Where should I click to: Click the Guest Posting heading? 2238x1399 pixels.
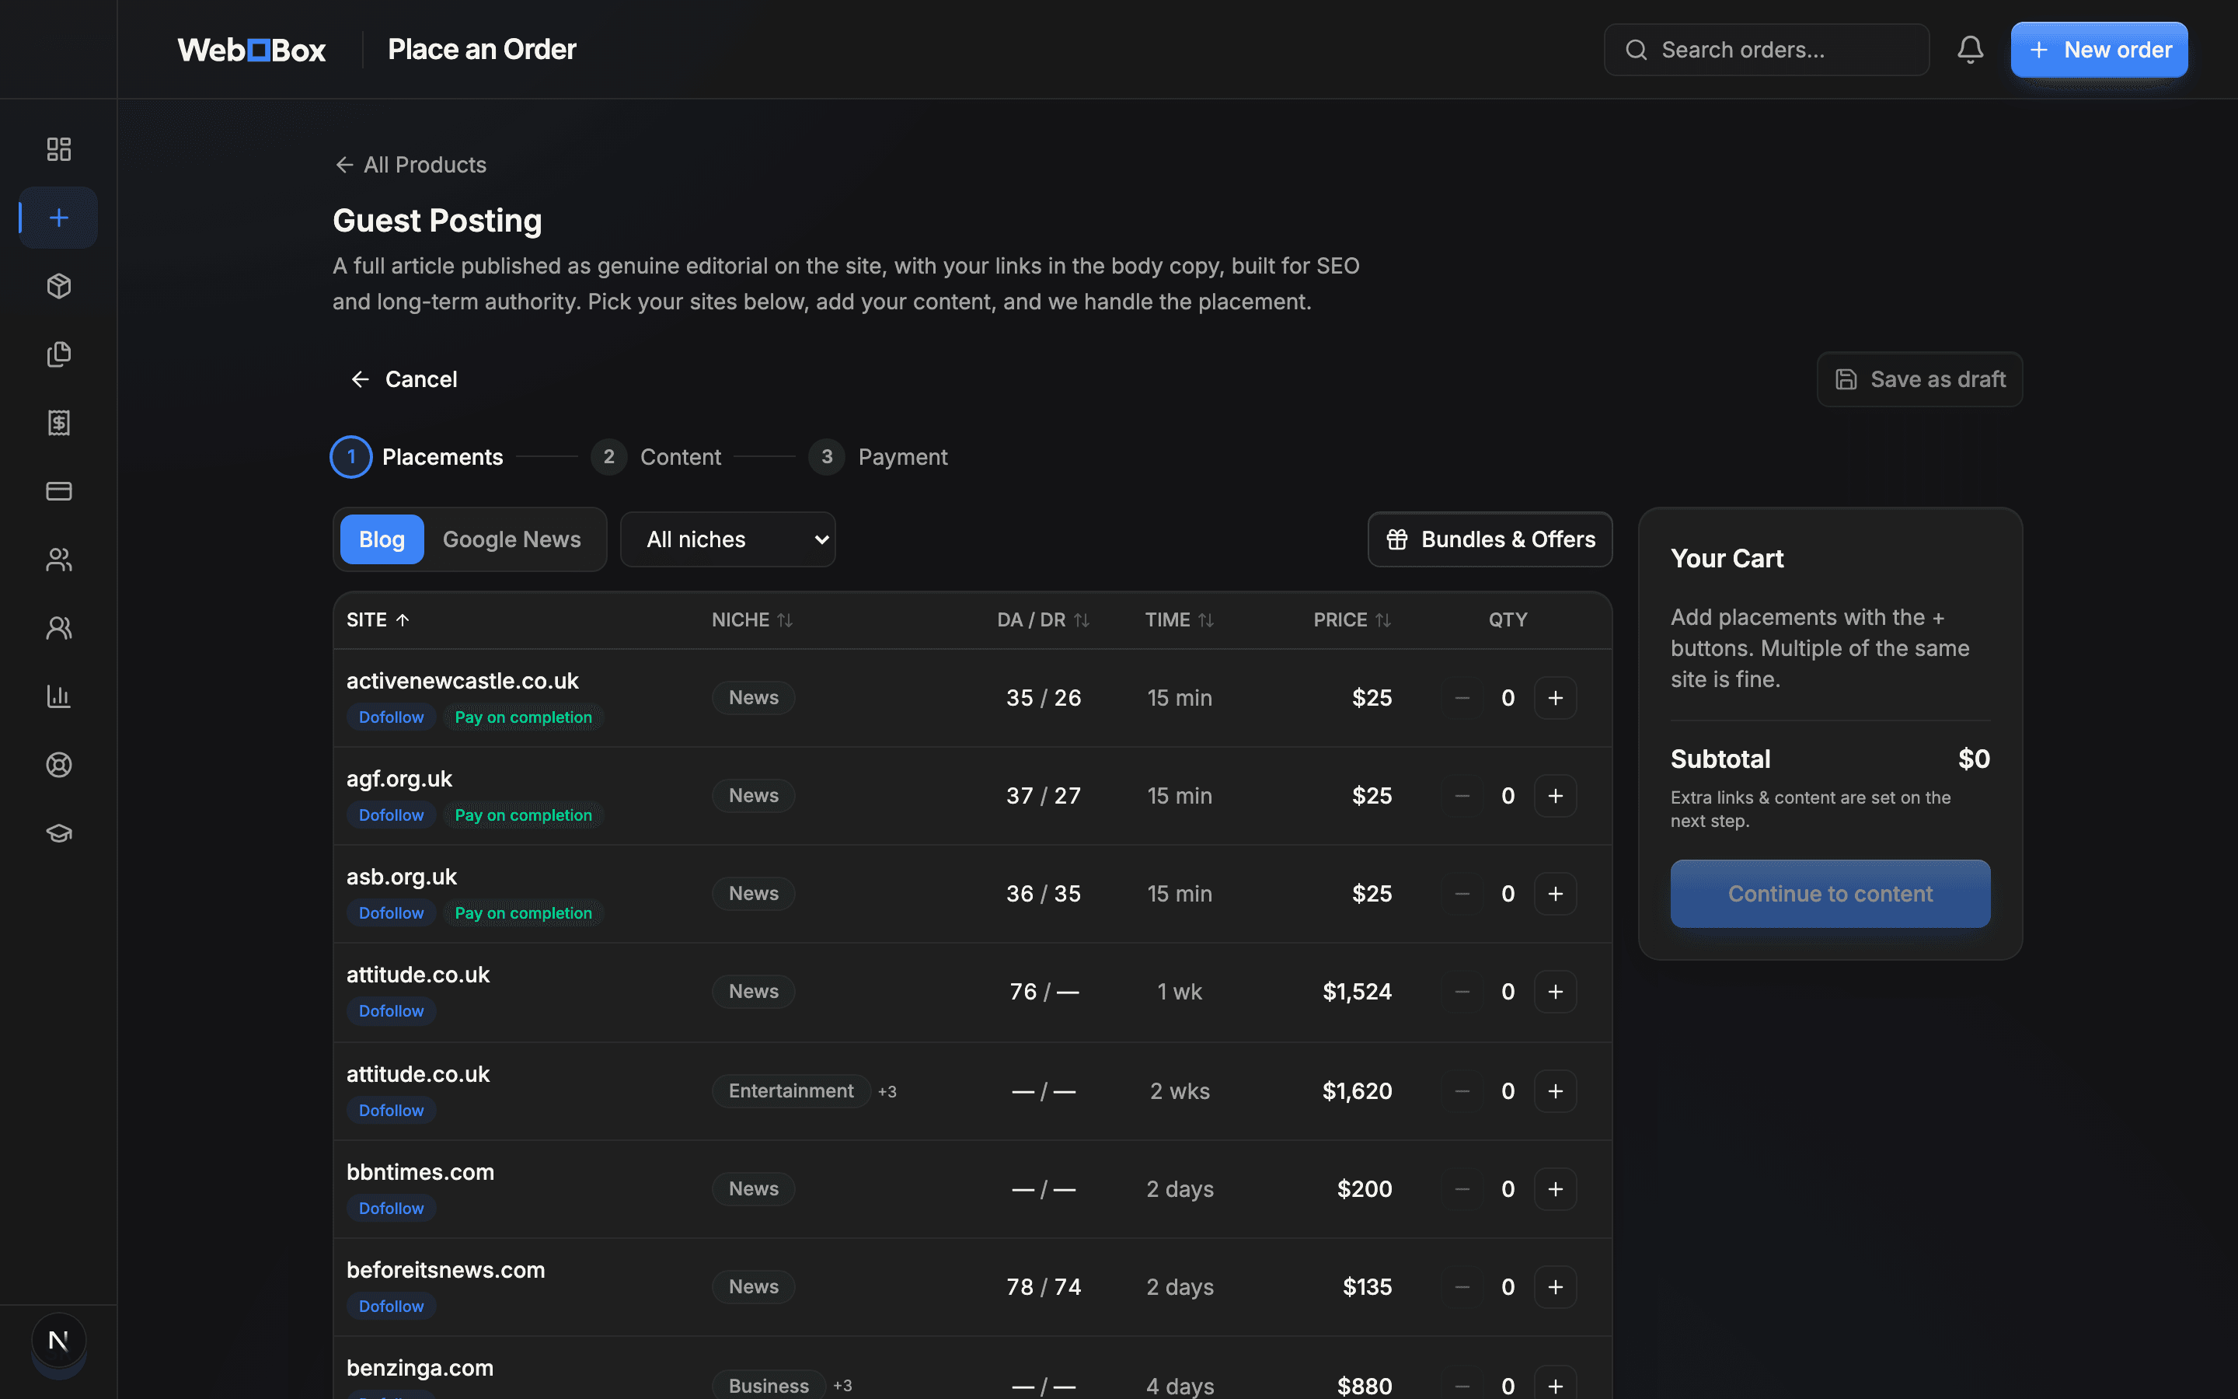pos(437,220)
